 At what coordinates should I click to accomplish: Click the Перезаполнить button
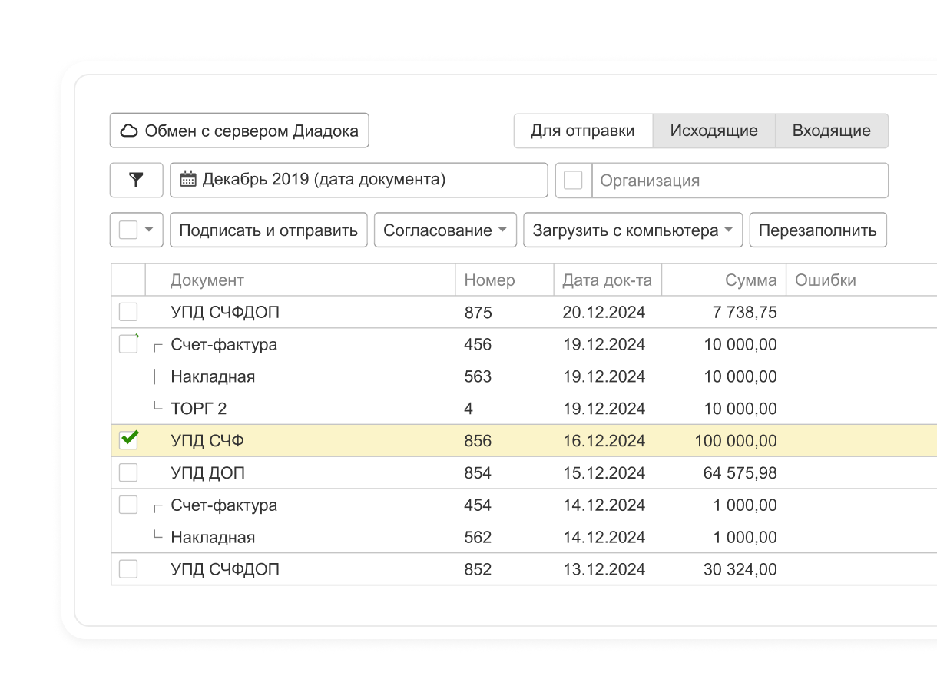pyautogui.click(x=817, y=230)
